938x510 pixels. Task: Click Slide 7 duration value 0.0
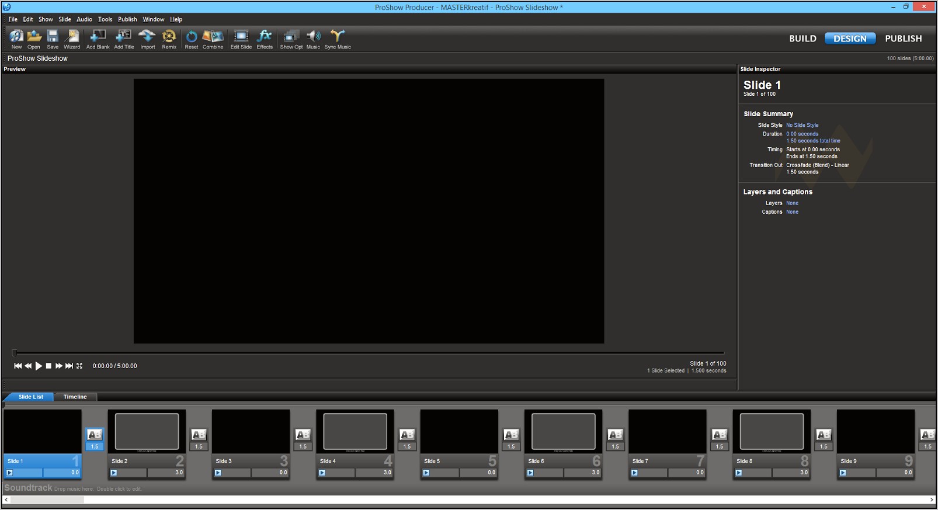pyautogui.click(x=700, y=473)
